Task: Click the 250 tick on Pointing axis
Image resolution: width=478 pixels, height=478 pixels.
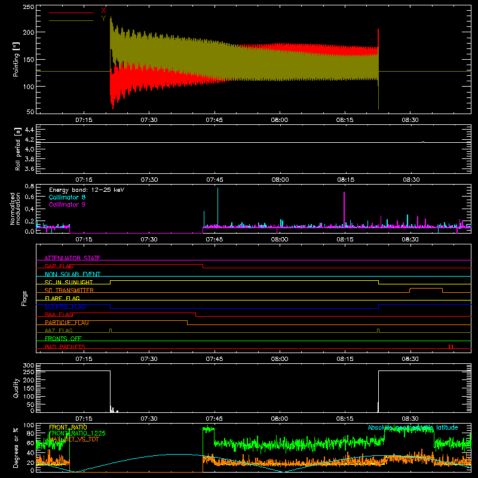Action: pos(29,7)
